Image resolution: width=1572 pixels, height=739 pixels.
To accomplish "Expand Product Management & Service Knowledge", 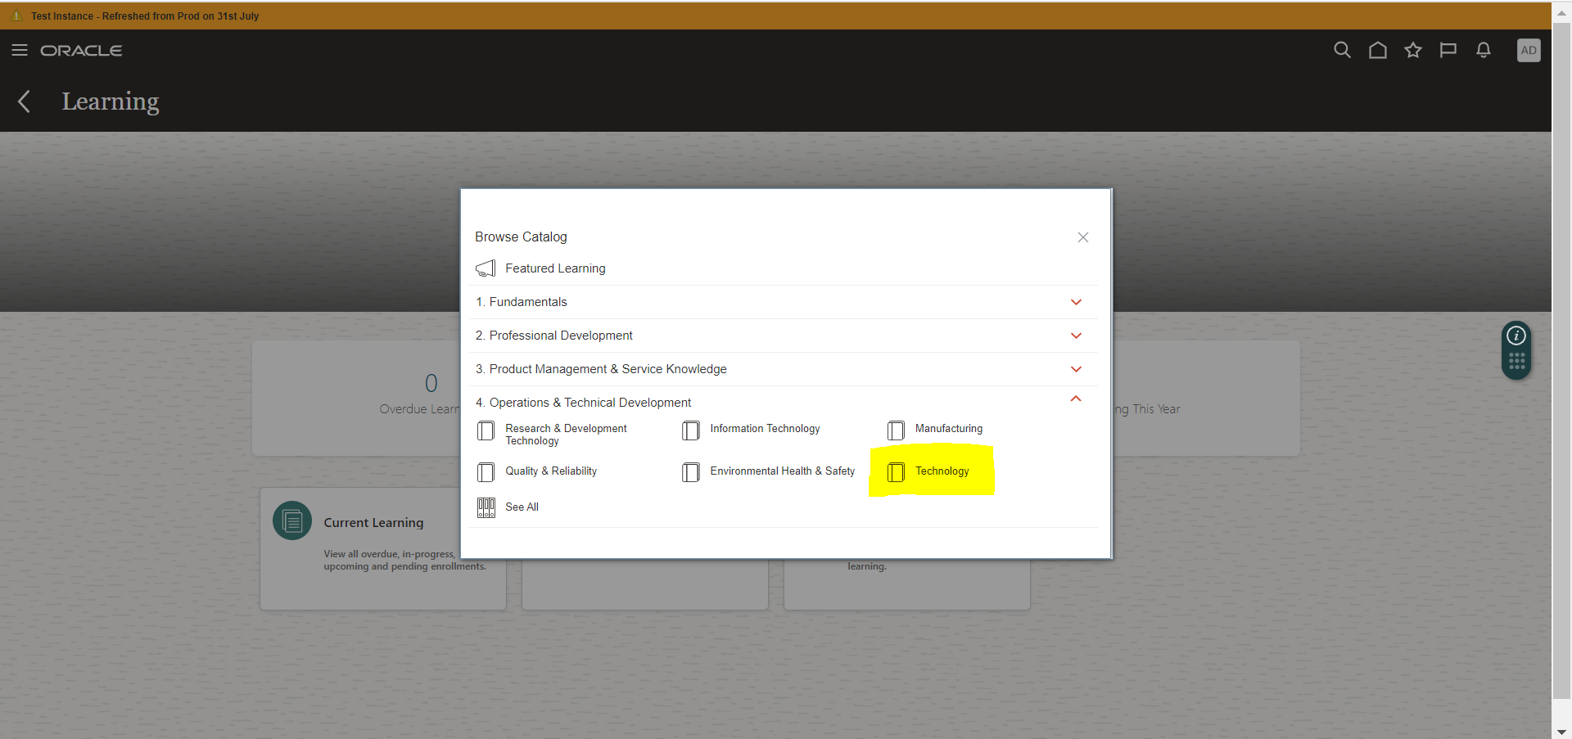I will pos(1076,369).
